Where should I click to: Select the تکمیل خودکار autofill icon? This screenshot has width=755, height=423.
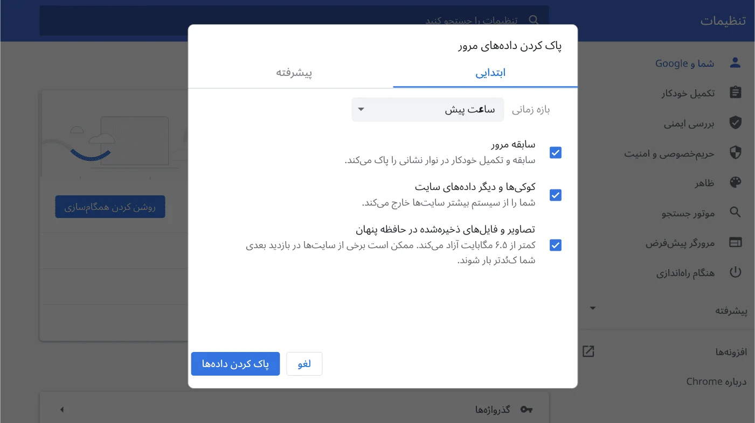tap(735, 92)
